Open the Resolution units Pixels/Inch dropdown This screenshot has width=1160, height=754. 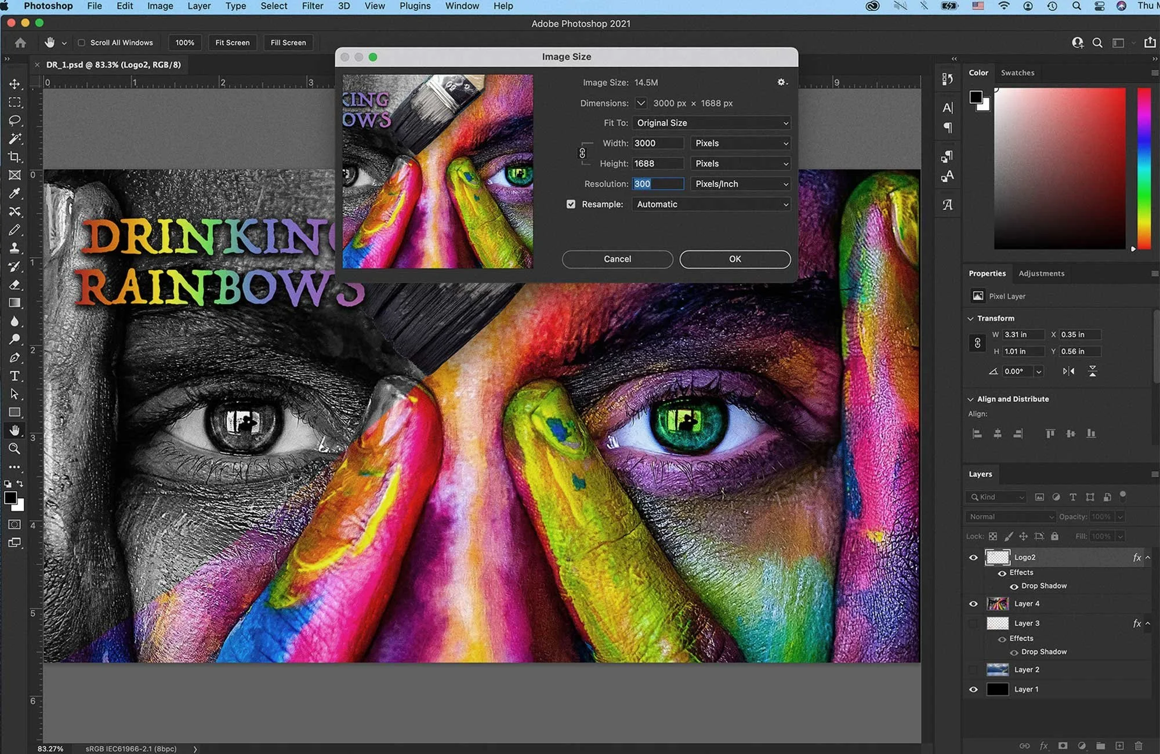(741, 184)
